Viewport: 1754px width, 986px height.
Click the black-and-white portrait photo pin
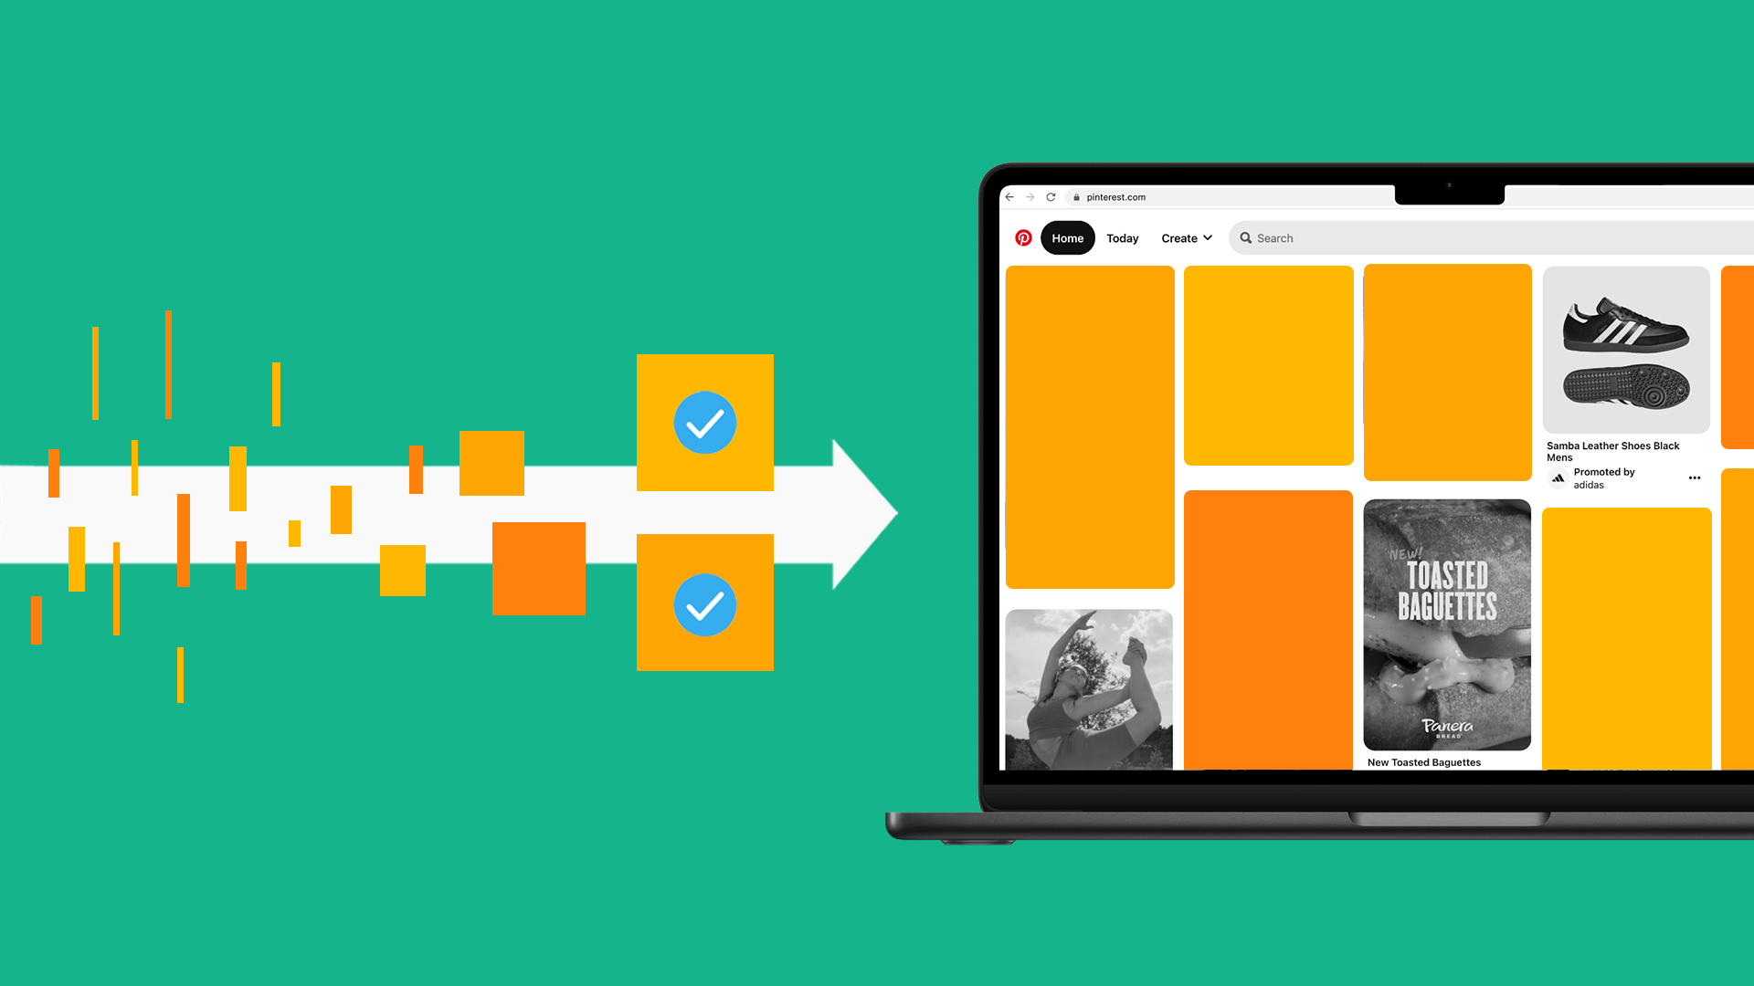(x=1090, y=692)
